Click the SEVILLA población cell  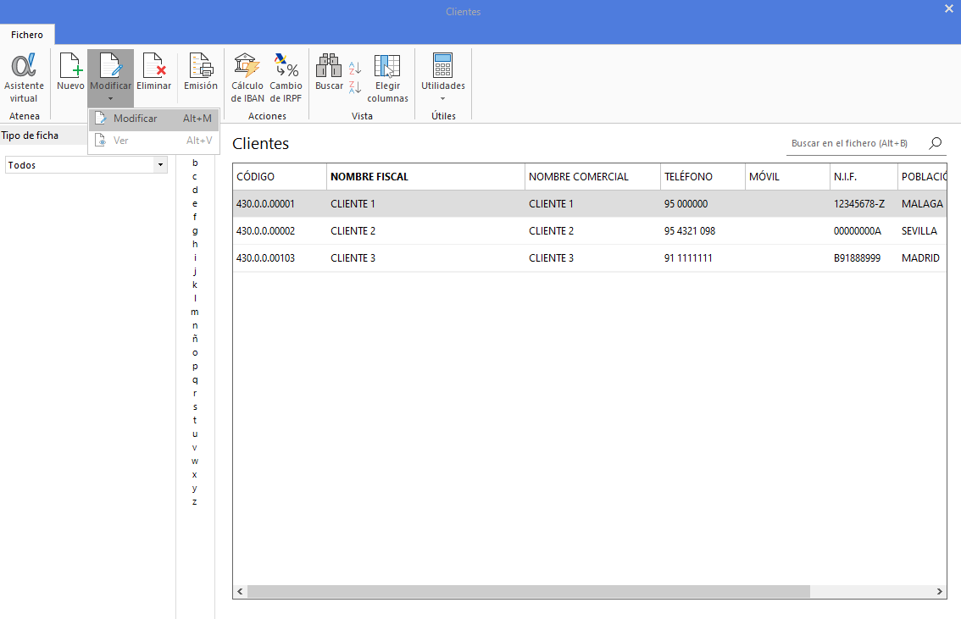pos(919,231)
